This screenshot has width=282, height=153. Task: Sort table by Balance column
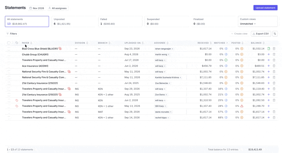click(x=258, y=43)
